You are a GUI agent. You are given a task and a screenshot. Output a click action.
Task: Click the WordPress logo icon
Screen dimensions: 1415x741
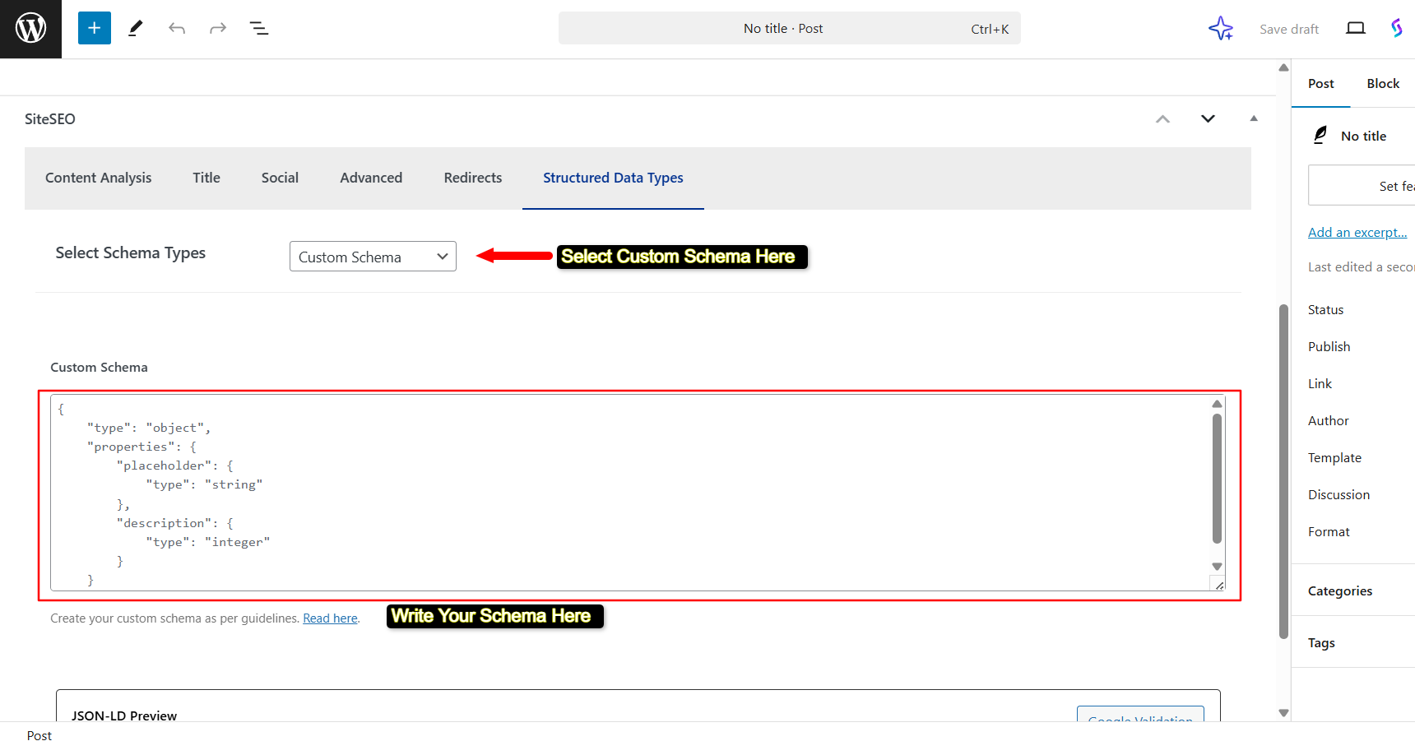click(30, 29)
